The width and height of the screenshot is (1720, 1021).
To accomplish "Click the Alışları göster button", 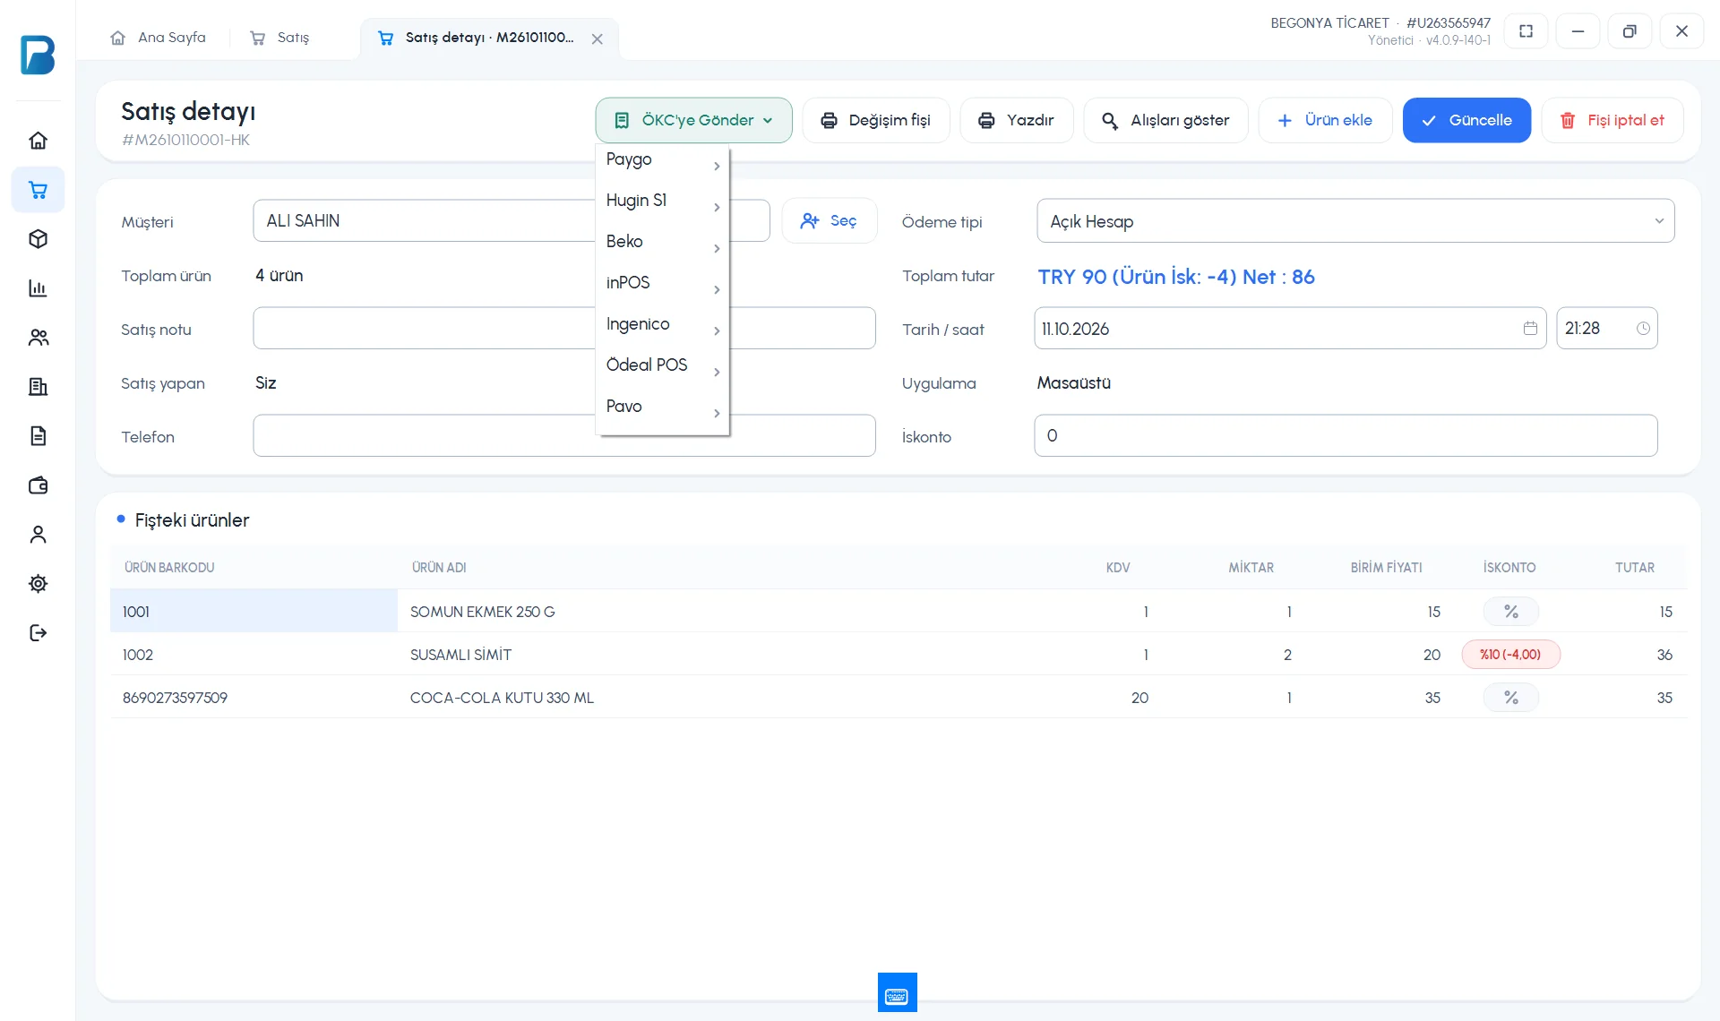I will coord(1165,120).
